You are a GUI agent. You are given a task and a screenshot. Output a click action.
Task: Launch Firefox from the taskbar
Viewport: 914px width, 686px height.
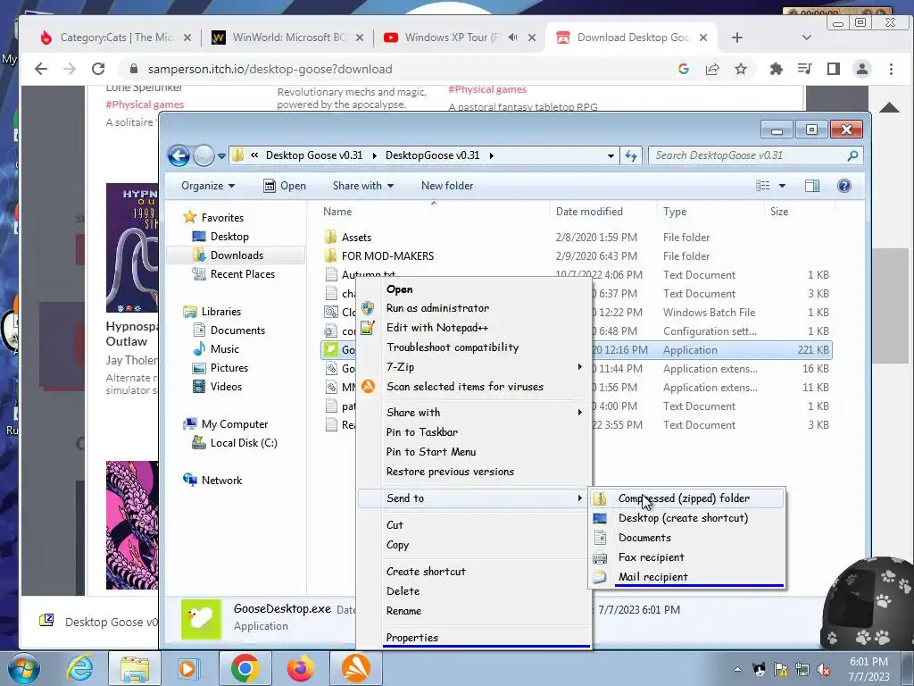coord(300,668)
